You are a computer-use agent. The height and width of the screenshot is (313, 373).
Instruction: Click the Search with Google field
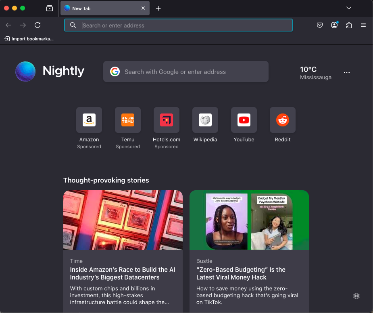point(186,71)
